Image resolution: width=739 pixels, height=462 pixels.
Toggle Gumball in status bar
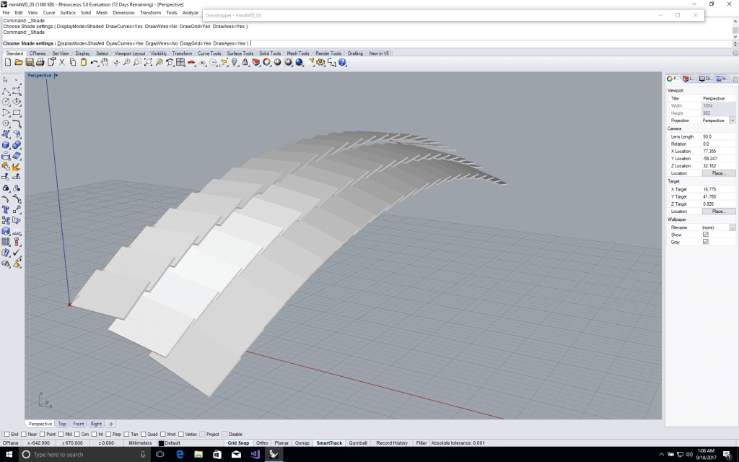pyautogui.click(x=358, y=443)
